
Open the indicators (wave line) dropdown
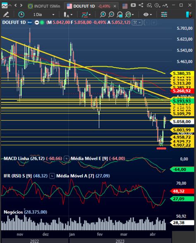click(86, 14)
